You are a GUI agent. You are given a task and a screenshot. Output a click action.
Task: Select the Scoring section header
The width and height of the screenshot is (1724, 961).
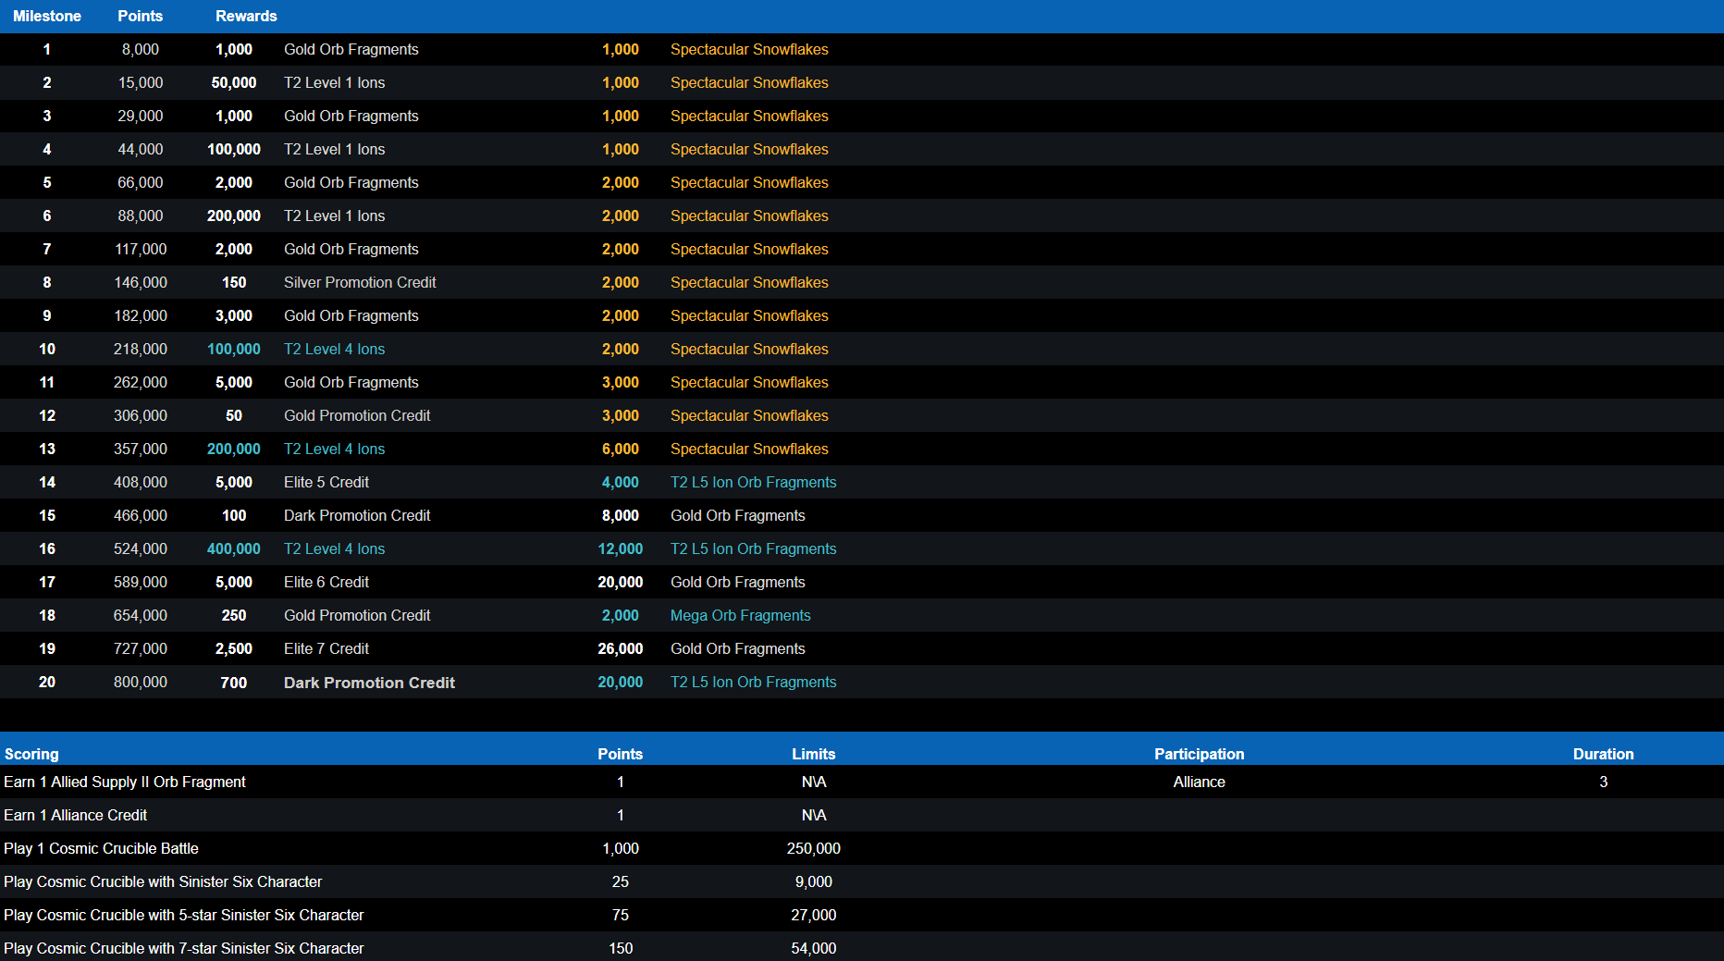click(x=31, y=754)
